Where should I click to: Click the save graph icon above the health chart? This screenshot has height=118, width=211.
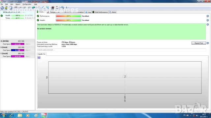point(39,58)
